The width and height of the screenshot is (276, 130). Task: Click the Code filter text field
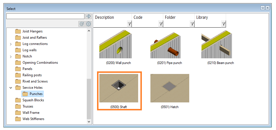[145, 24]
